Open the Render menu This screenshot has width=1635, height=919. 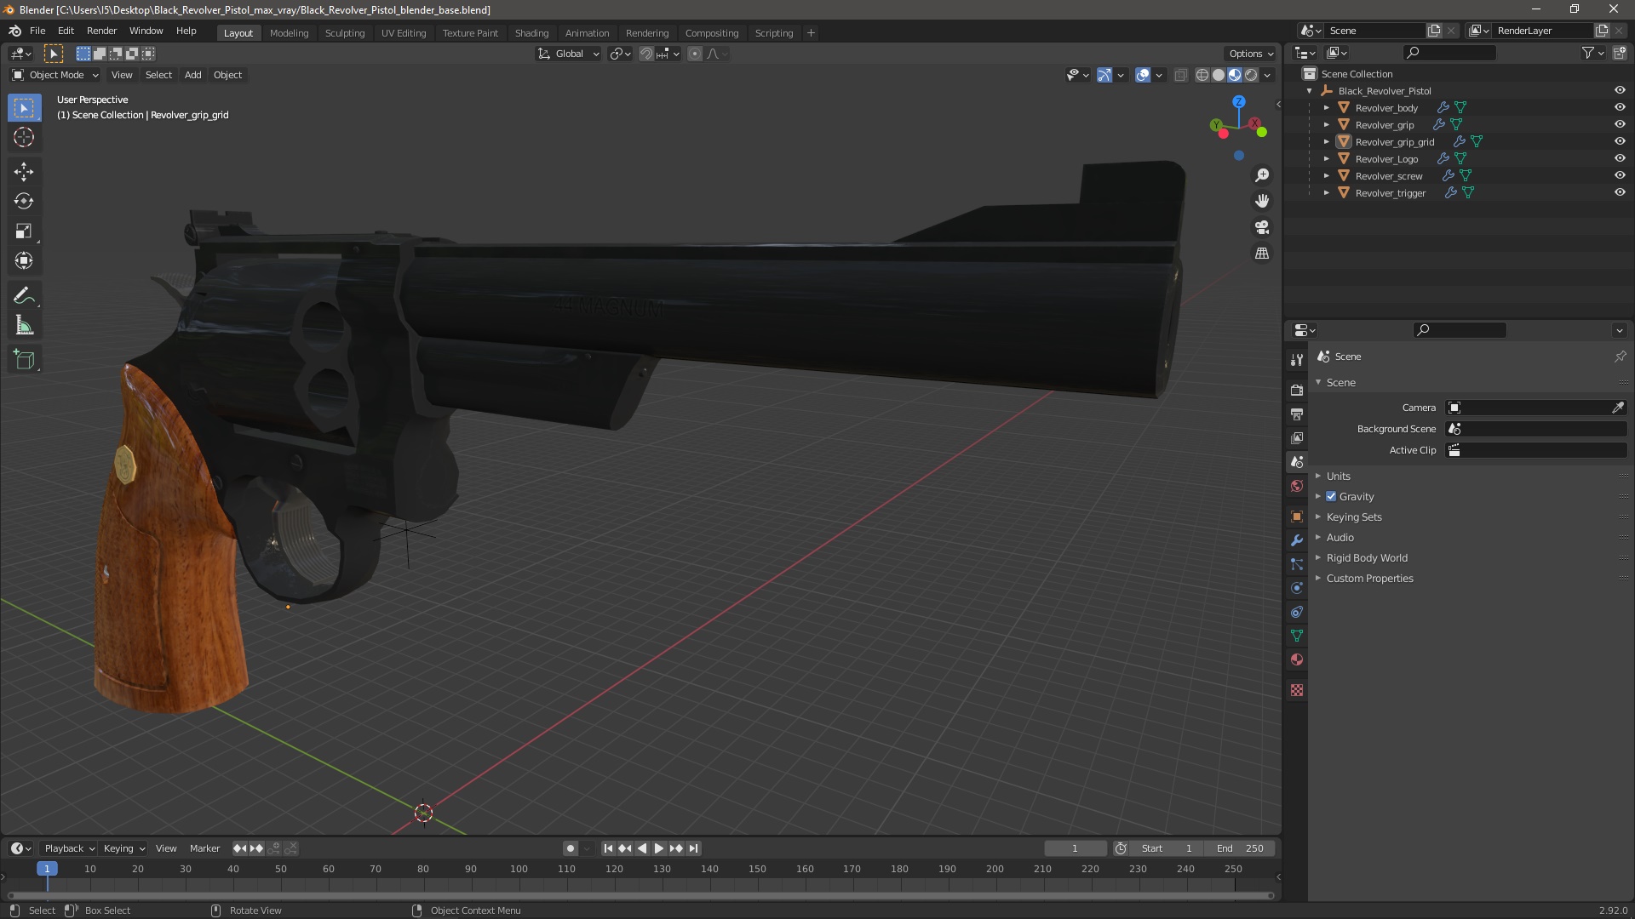point(101,31)
